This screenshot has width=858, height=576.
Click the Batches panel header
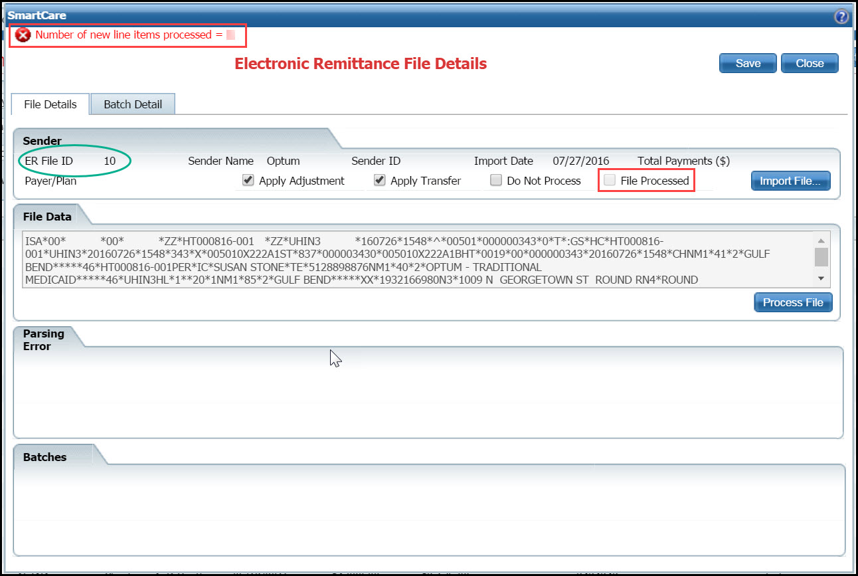point(44,456)
